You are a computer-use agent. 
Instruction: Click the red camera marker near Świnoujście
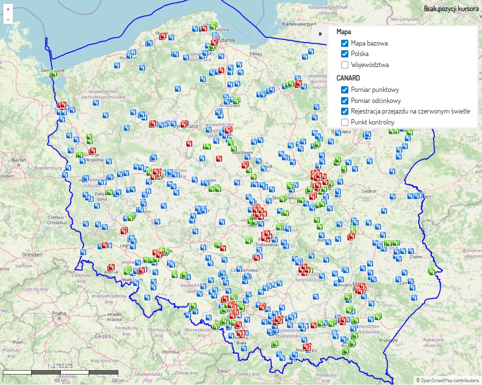click(x=62, y=105)
